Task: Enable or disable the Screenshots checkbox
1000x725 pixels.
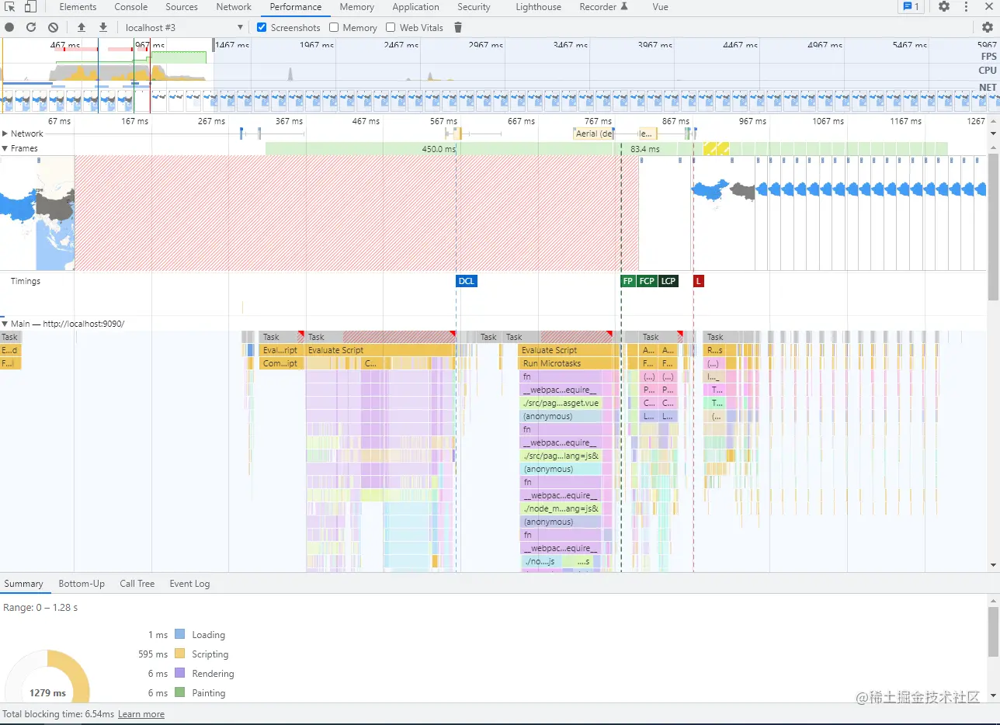Action: 262,27
